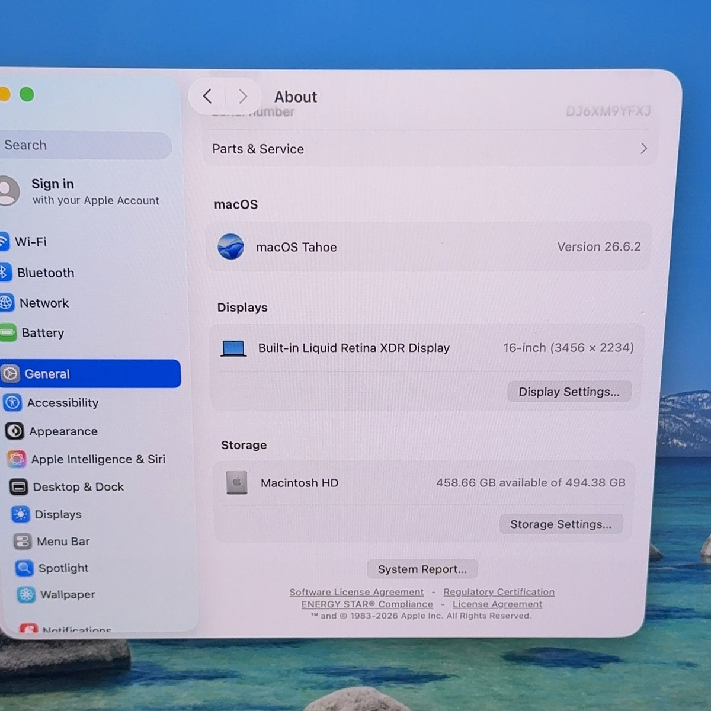Click the Desktop & Dock label
The height and width of the screenshot is (711, 711).
tap(78, 487)
